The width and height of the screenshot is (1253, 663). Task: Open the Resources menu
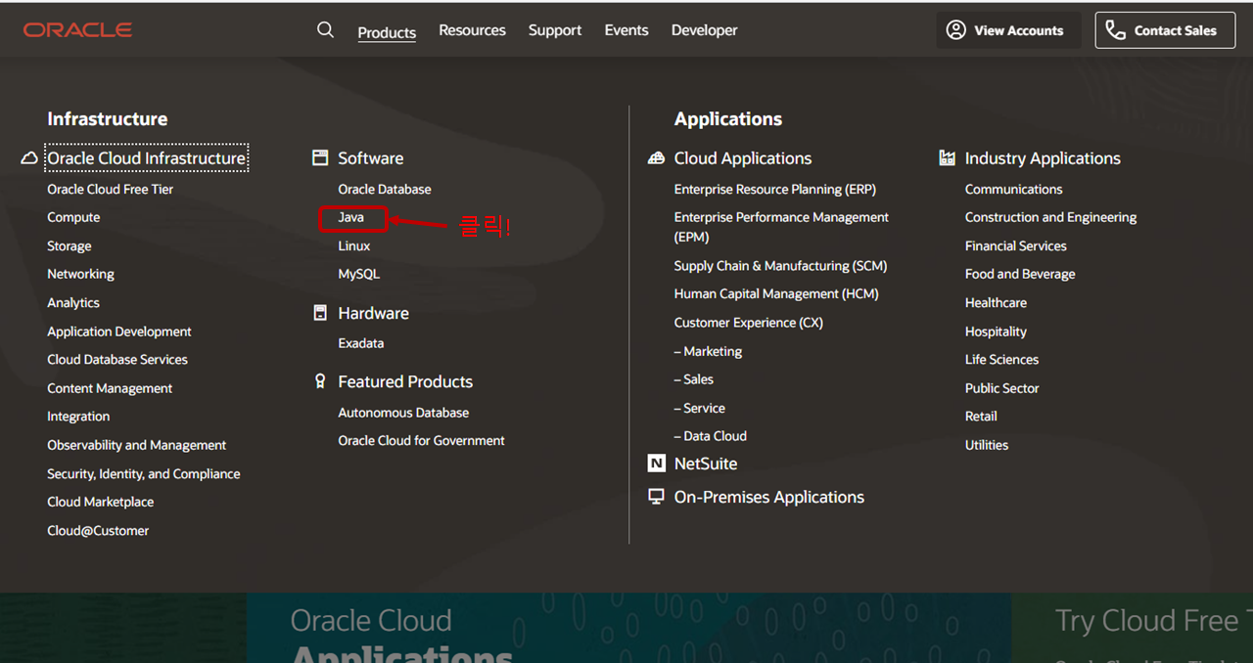(473, 30)
